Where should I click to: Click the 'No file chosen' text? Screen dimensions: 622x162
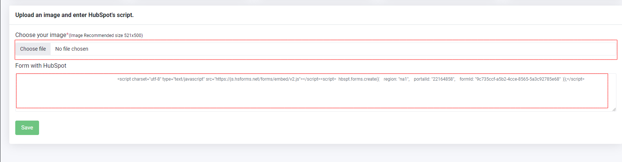pyautogui.click(x=72, y=49)
